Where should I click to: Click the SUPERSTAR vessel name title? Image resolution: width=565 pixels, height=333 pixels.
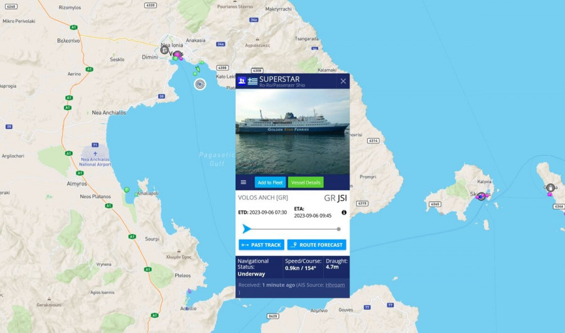pos(279,79)
